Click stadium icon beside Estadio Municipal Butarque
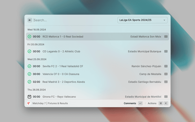 click(x=166, y=52)
